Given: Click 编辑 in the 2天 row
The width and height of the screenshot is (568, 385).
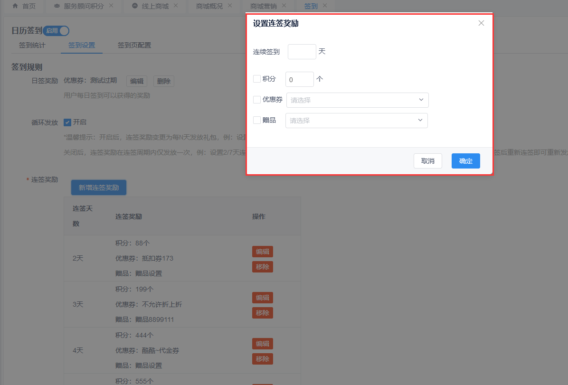Looking at the screenshot, I should [263, 252].
